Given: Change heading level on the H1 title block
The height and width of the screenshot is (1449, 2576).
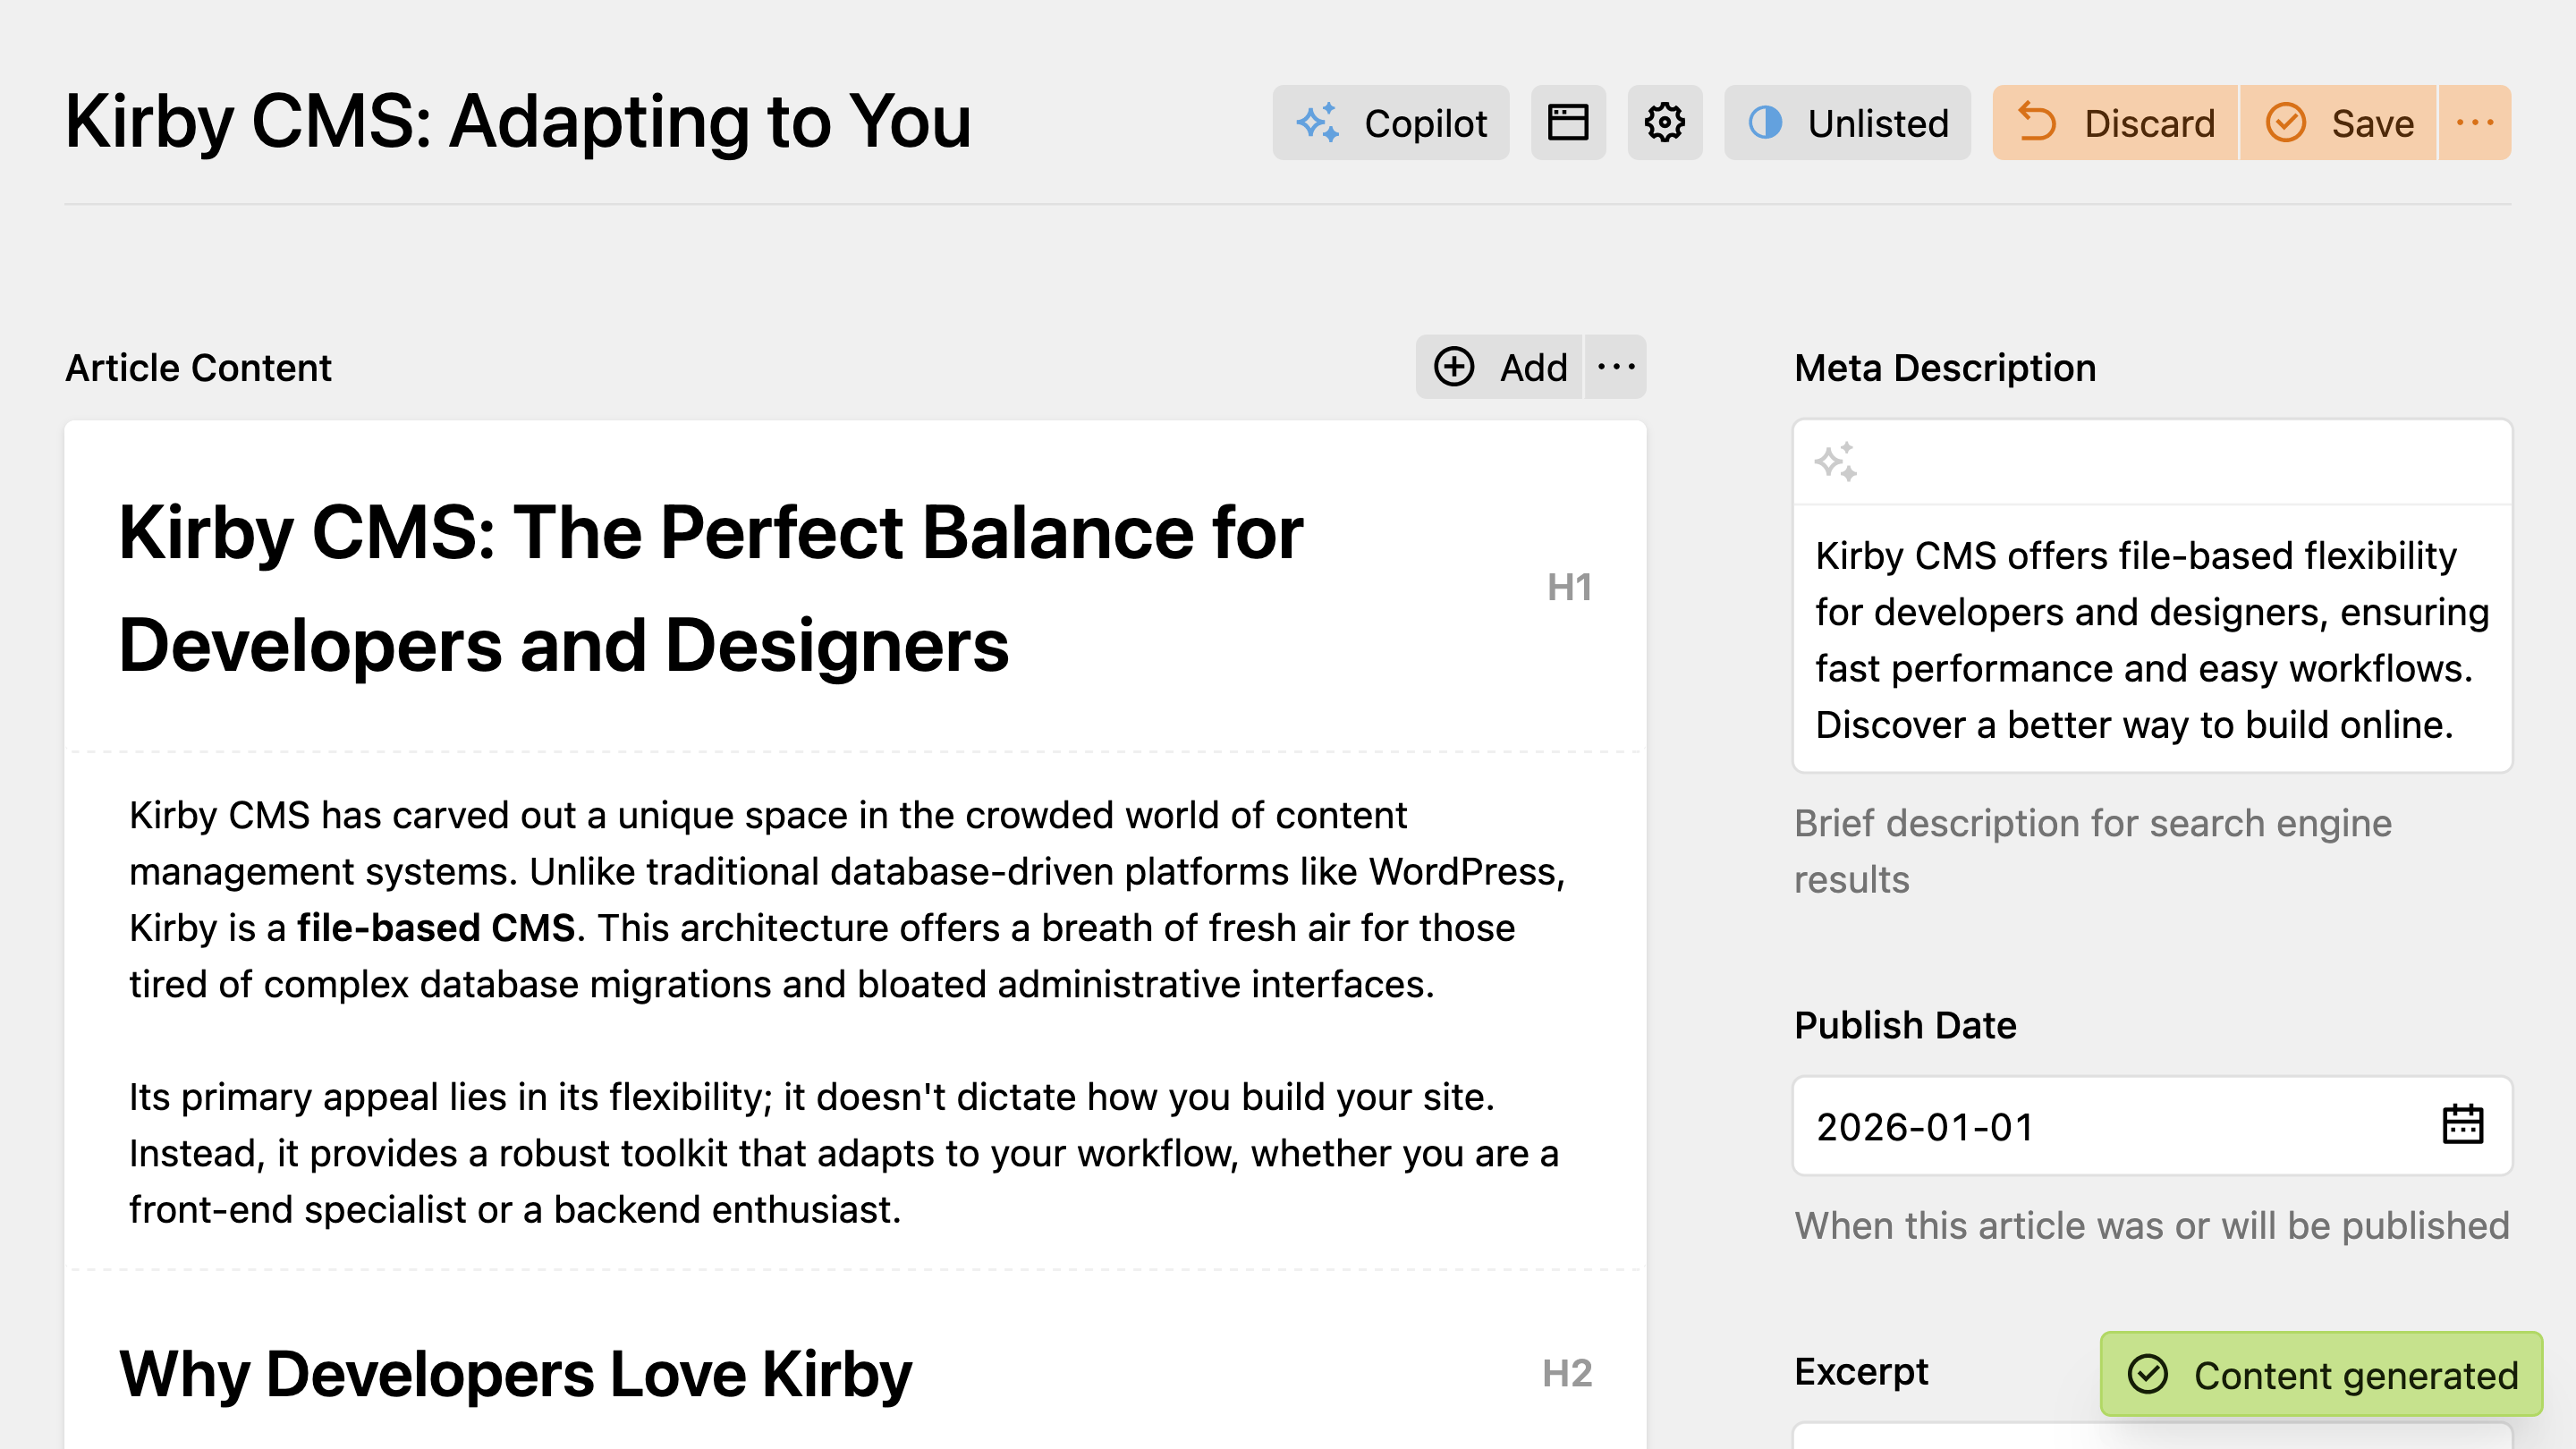Looking at the screenshot, I should point(1568,588).
